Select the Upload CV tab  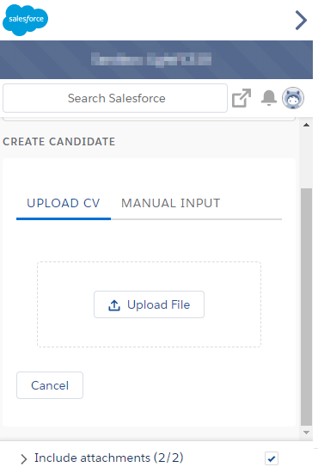pyautogui.click(x=64, y=203)
